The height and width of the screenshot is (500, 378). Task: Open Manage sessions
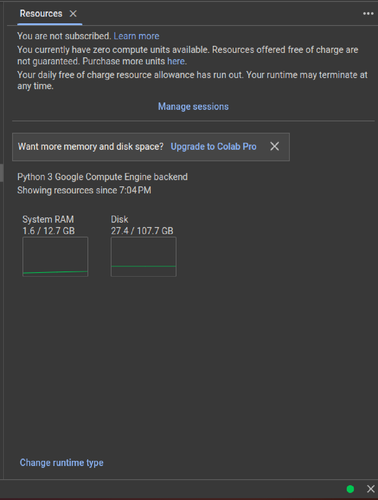pos(193,107)
